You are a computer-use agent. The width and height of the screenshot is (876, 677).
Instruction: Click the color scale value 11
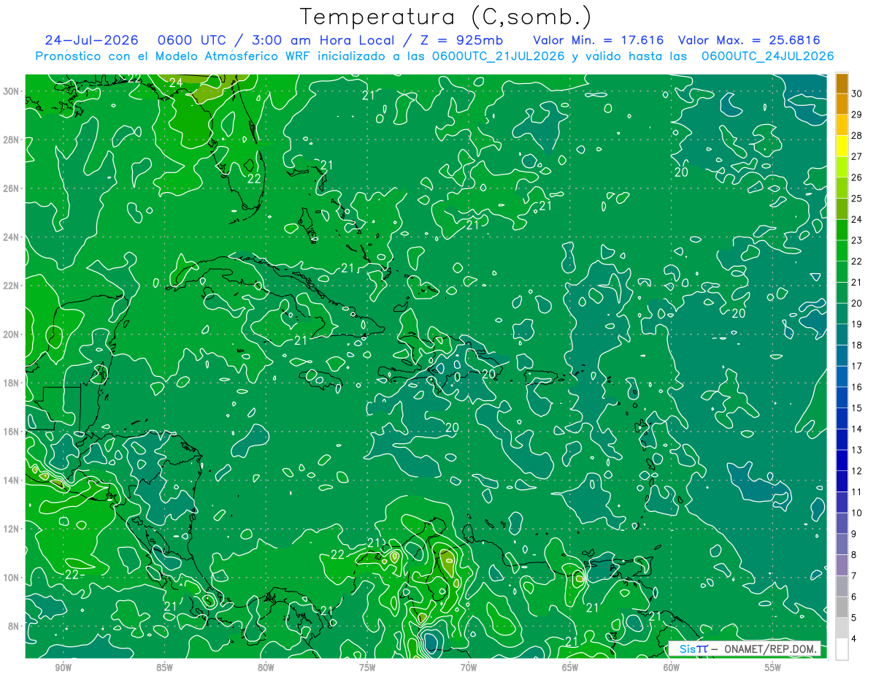(x=856, y=492)
